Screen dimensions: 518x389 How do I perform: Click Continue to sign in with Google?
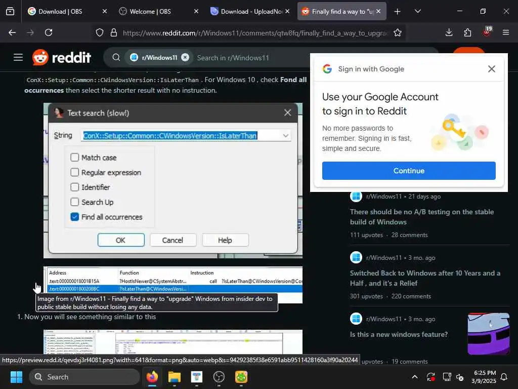[x=409, y=171]
